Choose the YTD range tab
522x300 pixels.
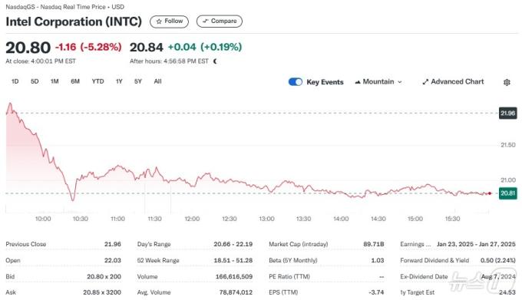pos(98,81)
